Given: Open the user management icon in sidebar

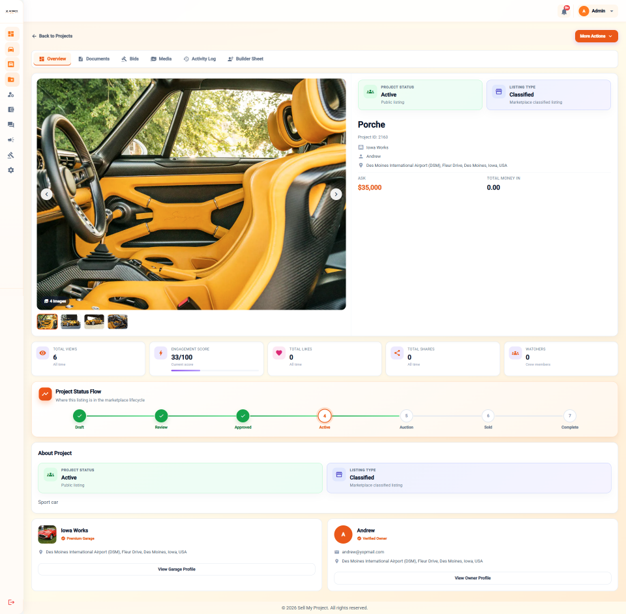Looking at the screenshot, I should [x=11, y=95].
